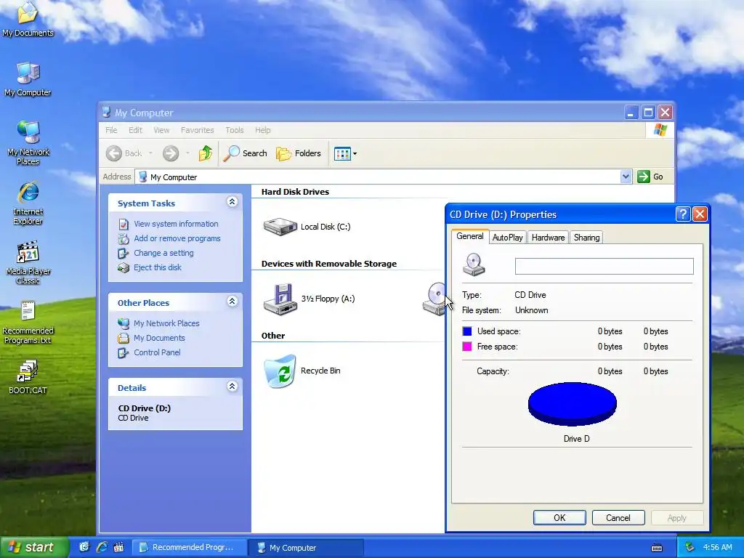This screenshot has height=558, width=744.
Task: Select the Recycle Bin in My Computer
Action: pos(302,371)
